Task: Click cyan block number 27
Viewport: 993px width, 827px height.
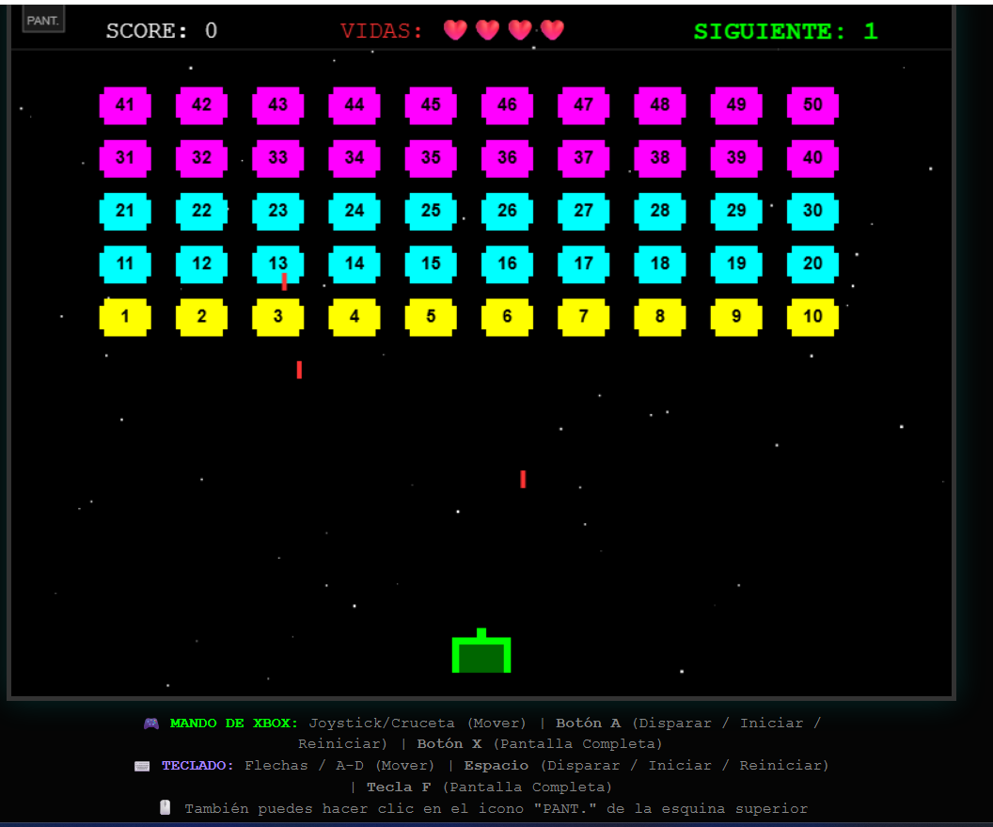Action: 584,211
